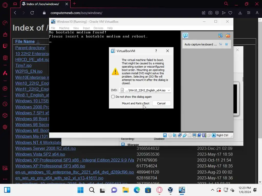Open VirtualBox cube icon in taskbar
262x196 pixels.
click(x=170, y=190)
